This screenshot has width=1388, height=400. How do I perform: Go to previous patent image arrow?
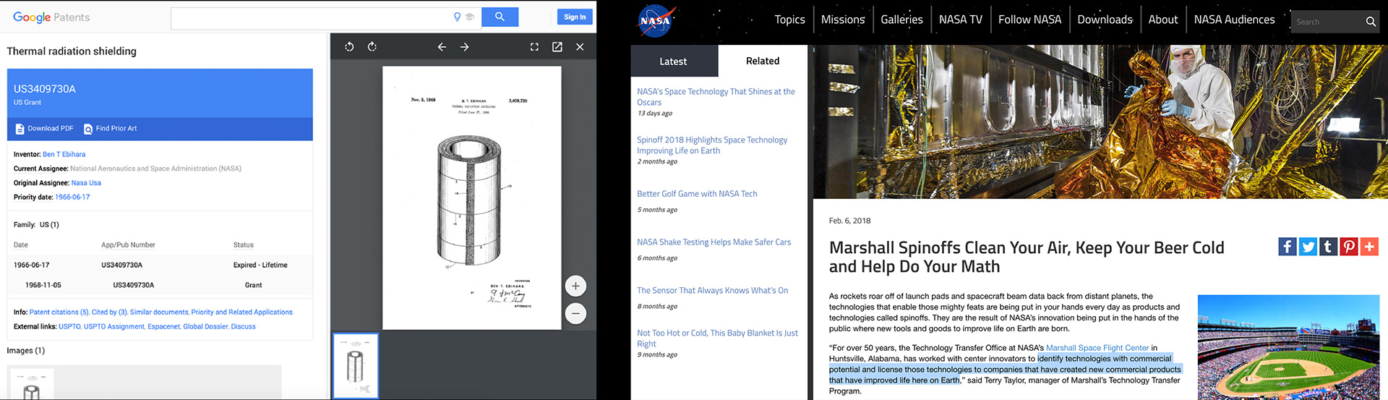[442, 47]
